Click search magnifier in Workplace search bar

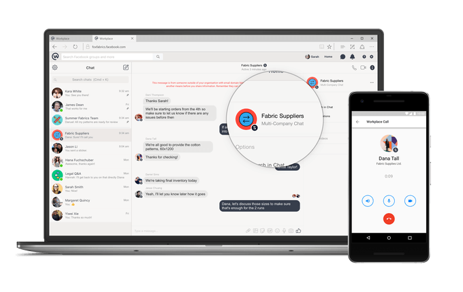point(158,56)
